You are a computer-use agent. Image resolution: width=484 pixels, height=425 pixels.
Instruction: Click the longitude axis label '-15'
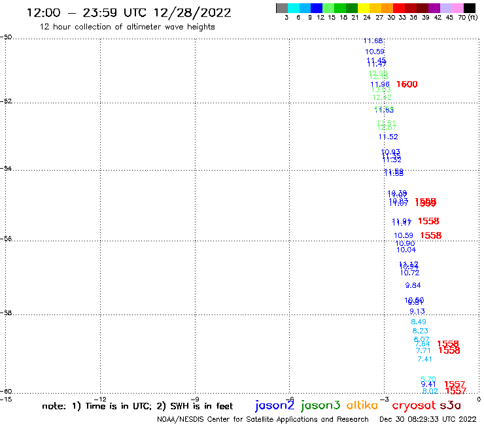6,399
